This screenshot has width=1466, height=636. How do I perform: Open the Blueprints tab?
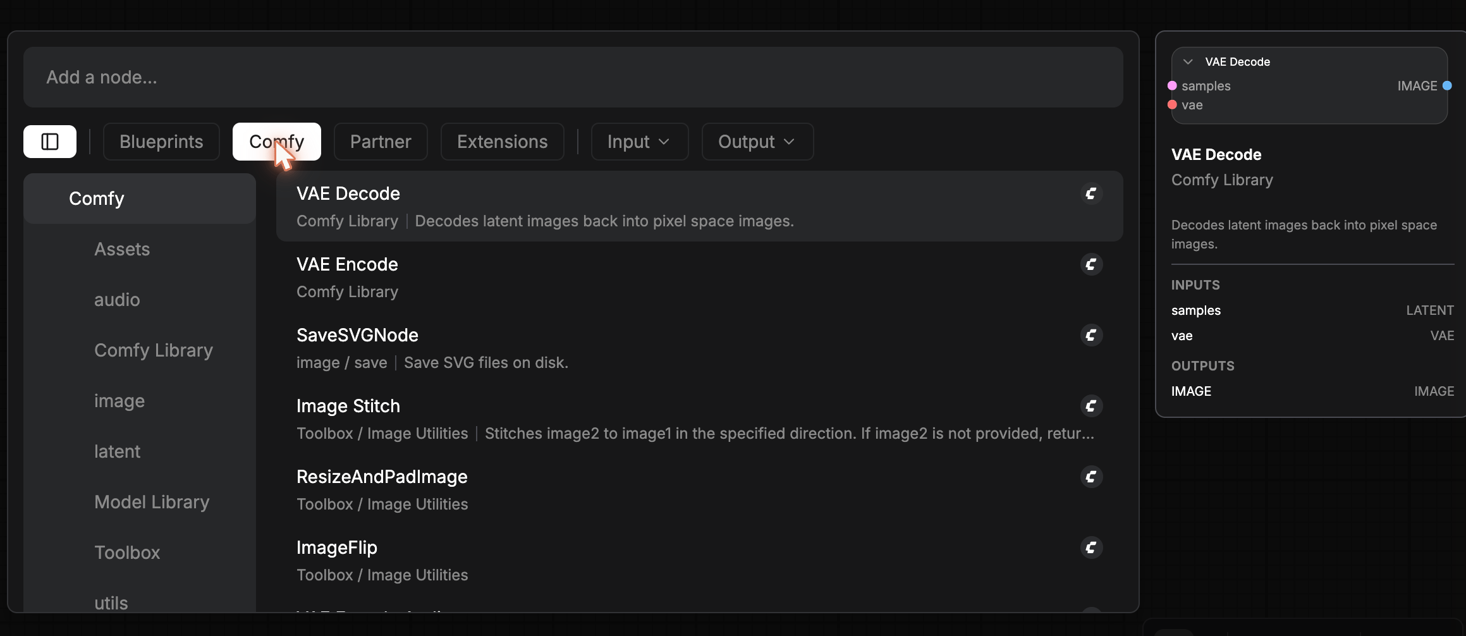coord(161,142)
